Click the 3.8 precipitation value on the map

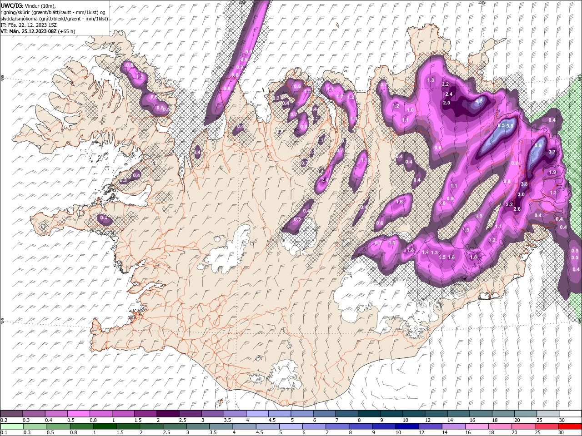524,184
